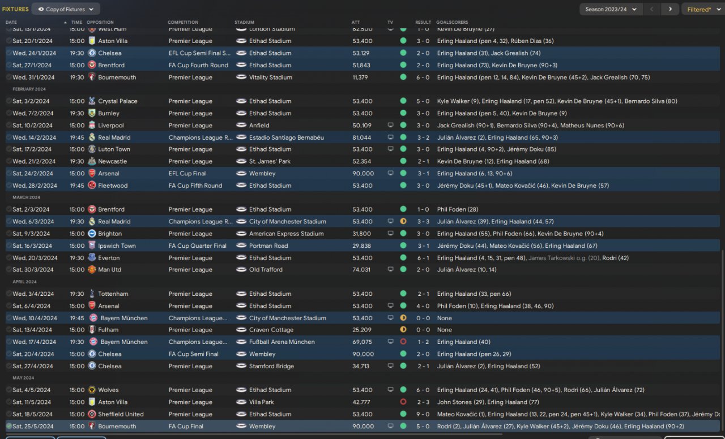Toggle the selection circle for Sat, 3/2/2024

point(8,101)
